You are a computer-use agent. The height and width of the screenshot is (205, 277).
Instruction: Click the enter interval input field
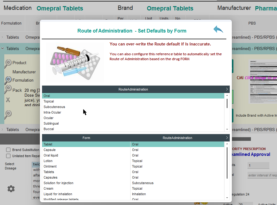262,175
